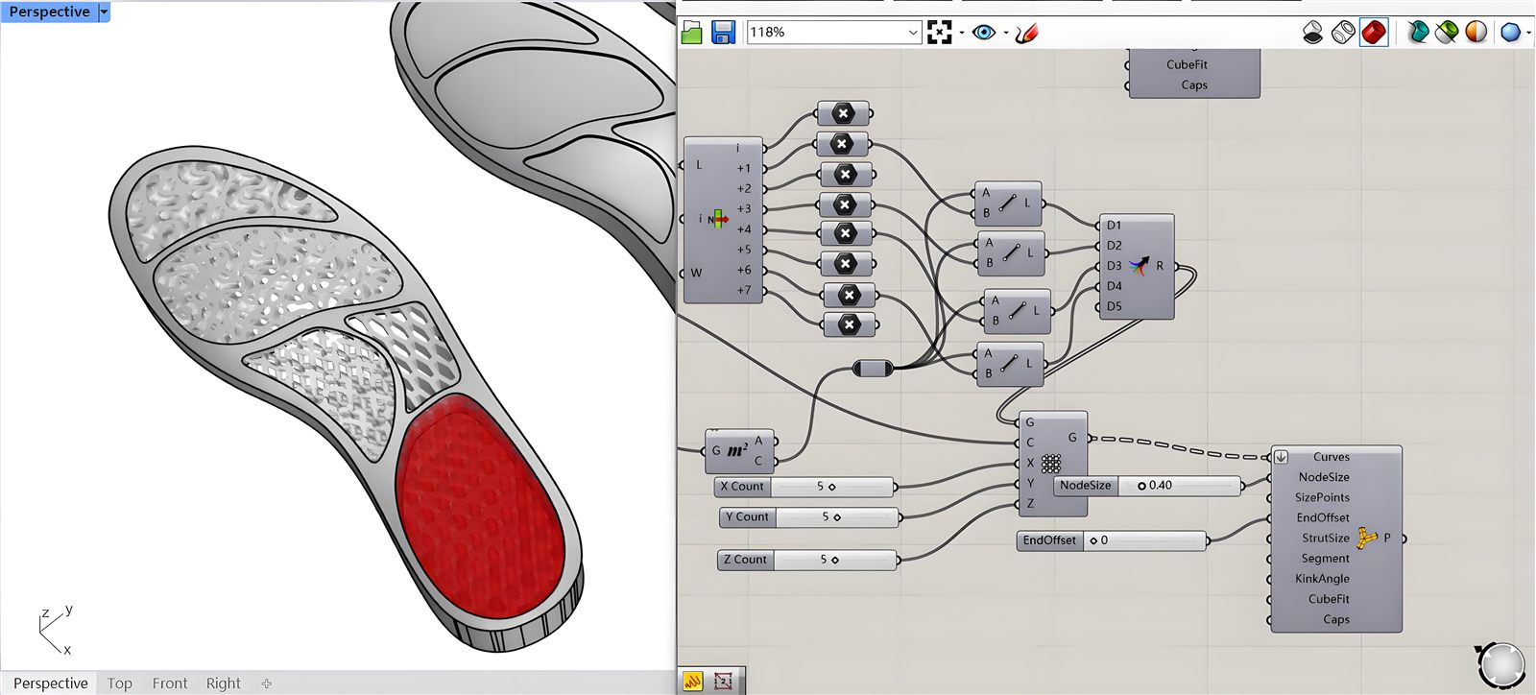This screenshot has width=1536, height=695.
Task: Click the Z Count slider
Action: pos(807,560)
